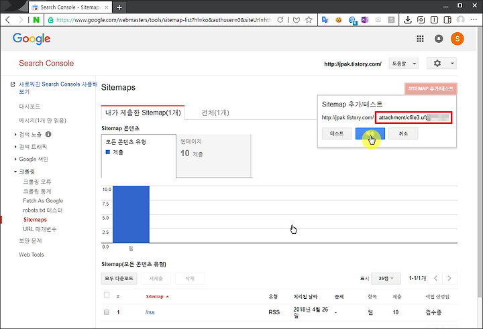
Task: Switch to 전체(1개) tab
Action: [x=215, y=113]
